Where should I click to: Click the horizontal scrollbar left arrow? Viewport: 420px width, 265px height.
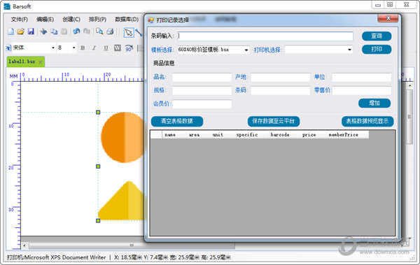[x=24, y=245]
